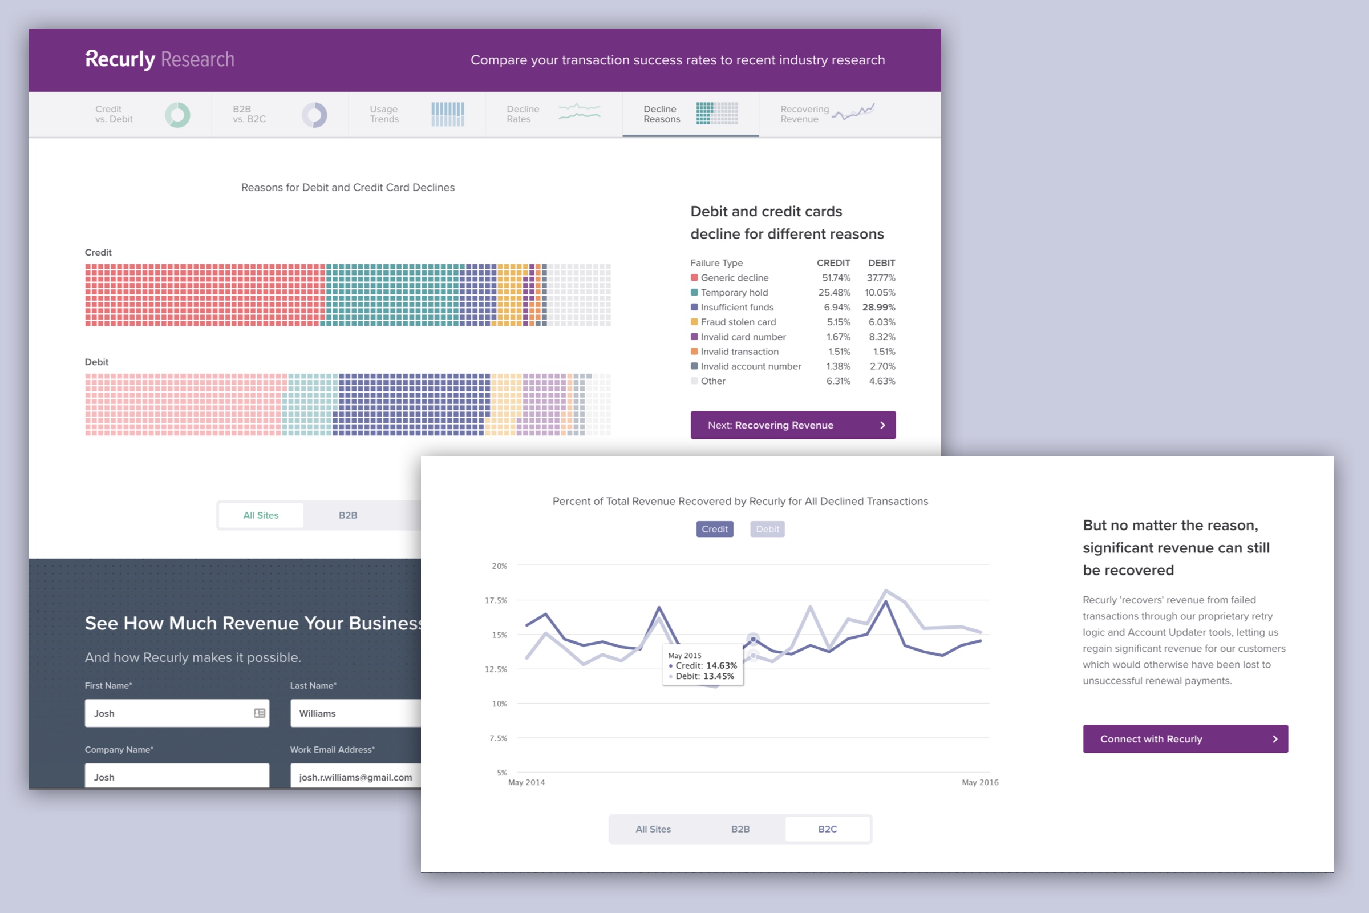This screenshot has width=1369, height=913.
Task: Click the autofill contact icon in First Name field
Action: click(260, 713)
